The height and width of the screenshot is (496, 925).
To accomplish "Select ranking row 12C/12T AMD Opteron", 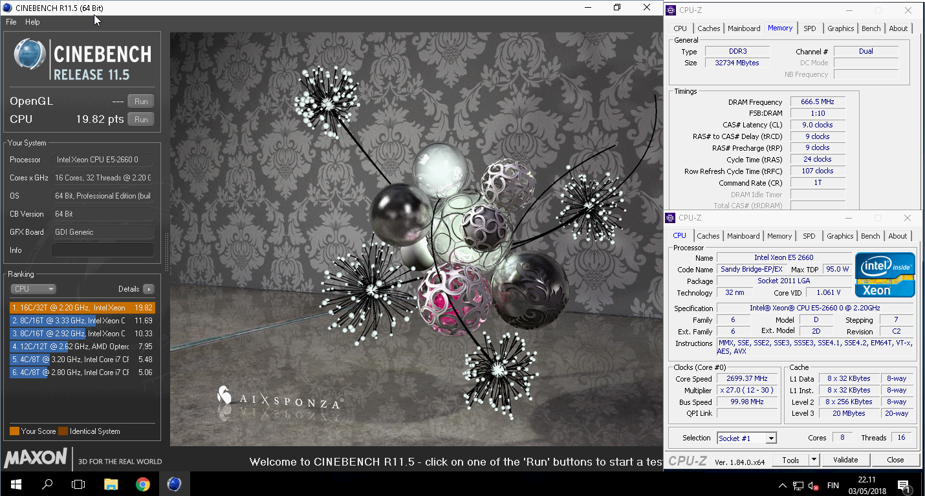I will [82, 347].
